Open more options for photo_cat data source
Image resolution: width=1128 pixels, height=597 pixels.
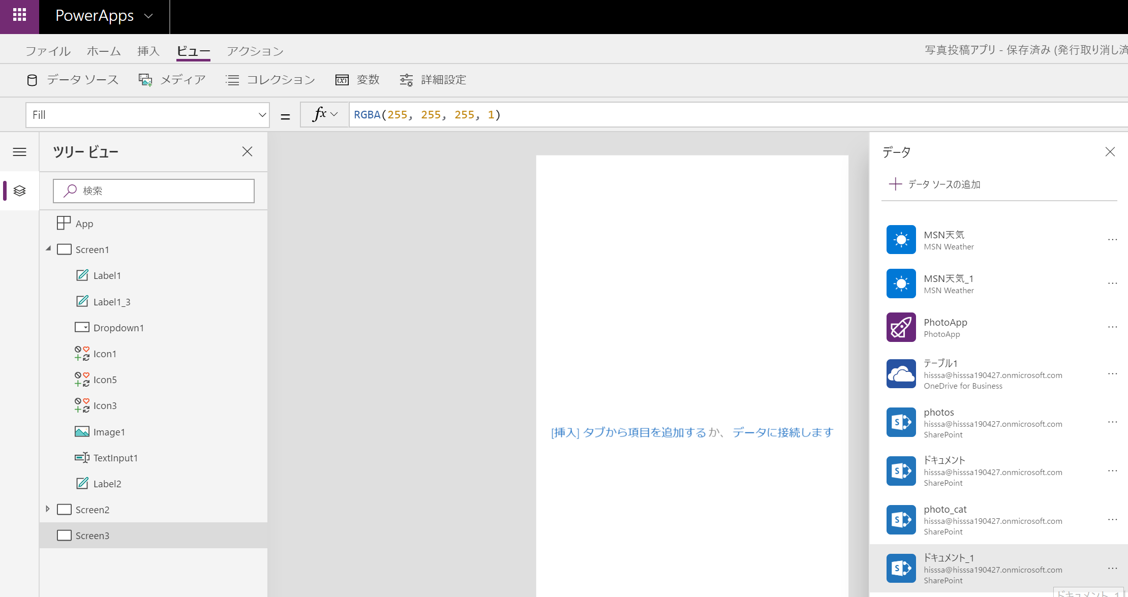coord(1112,520)
